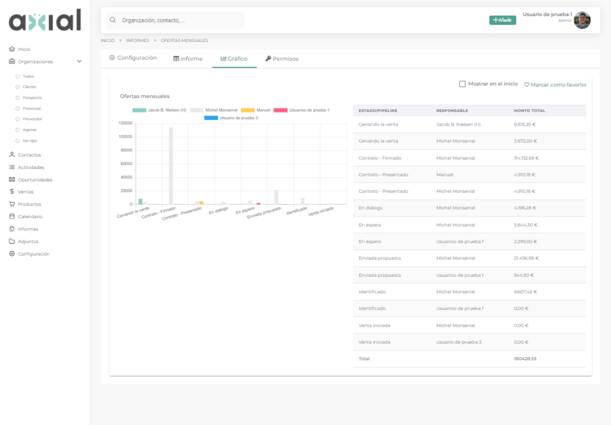Open Inicio via its home icon
611x425 pixels.
(x=12, y=49)
